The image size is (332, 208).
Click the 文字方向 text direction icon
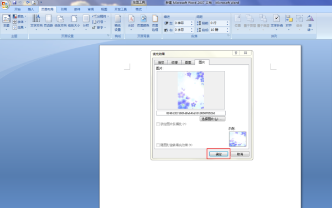[36, 22]
